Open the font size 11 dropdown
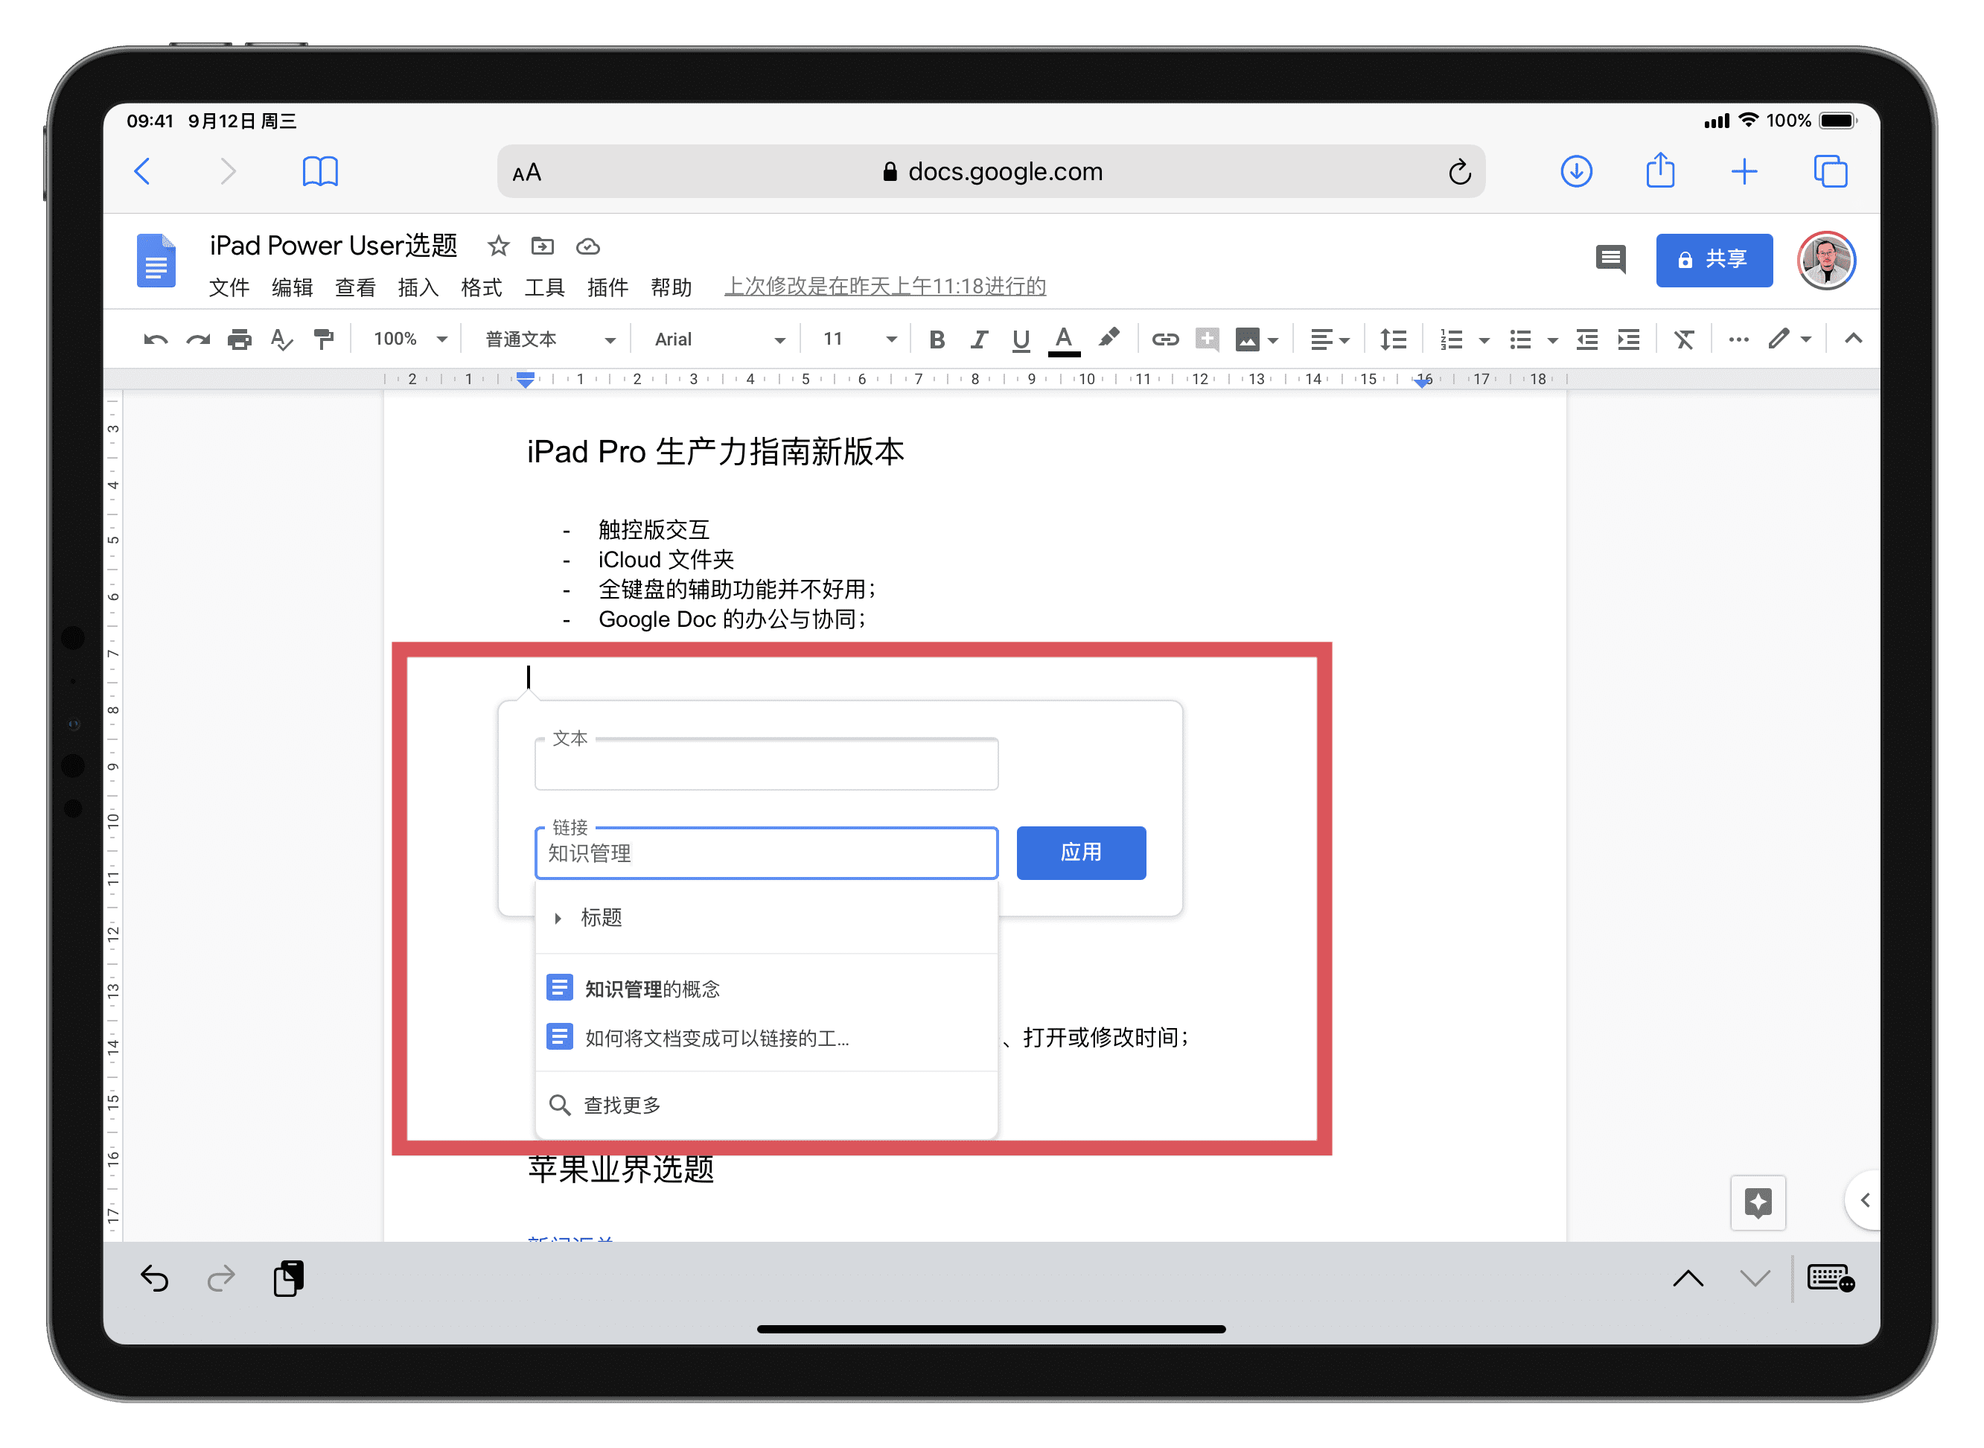 point(860,339)
